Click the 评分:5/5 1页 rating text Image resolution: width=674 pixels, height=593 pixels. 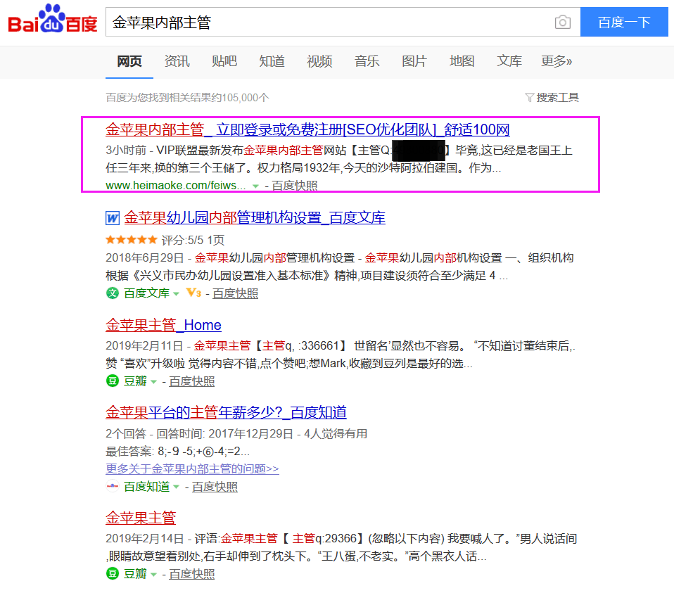[x=193, y=240]
